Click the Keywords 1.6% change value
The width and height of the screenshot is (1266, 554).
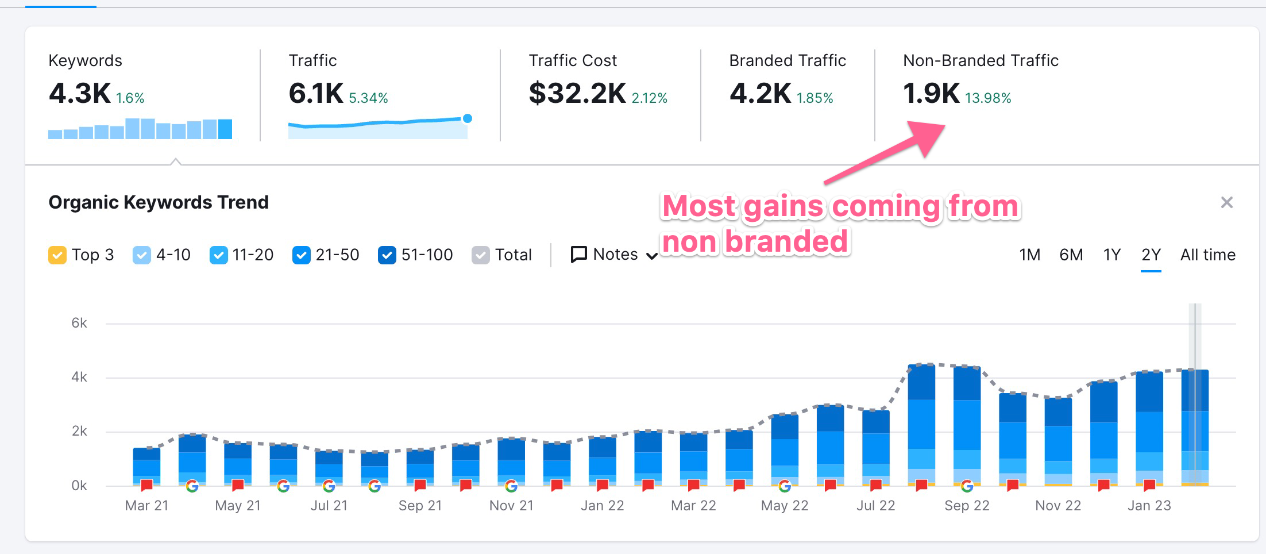click(130, 98)
